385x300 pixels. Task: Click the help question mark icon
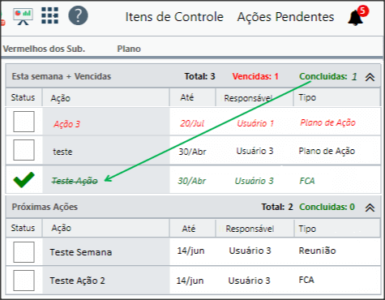78,15
